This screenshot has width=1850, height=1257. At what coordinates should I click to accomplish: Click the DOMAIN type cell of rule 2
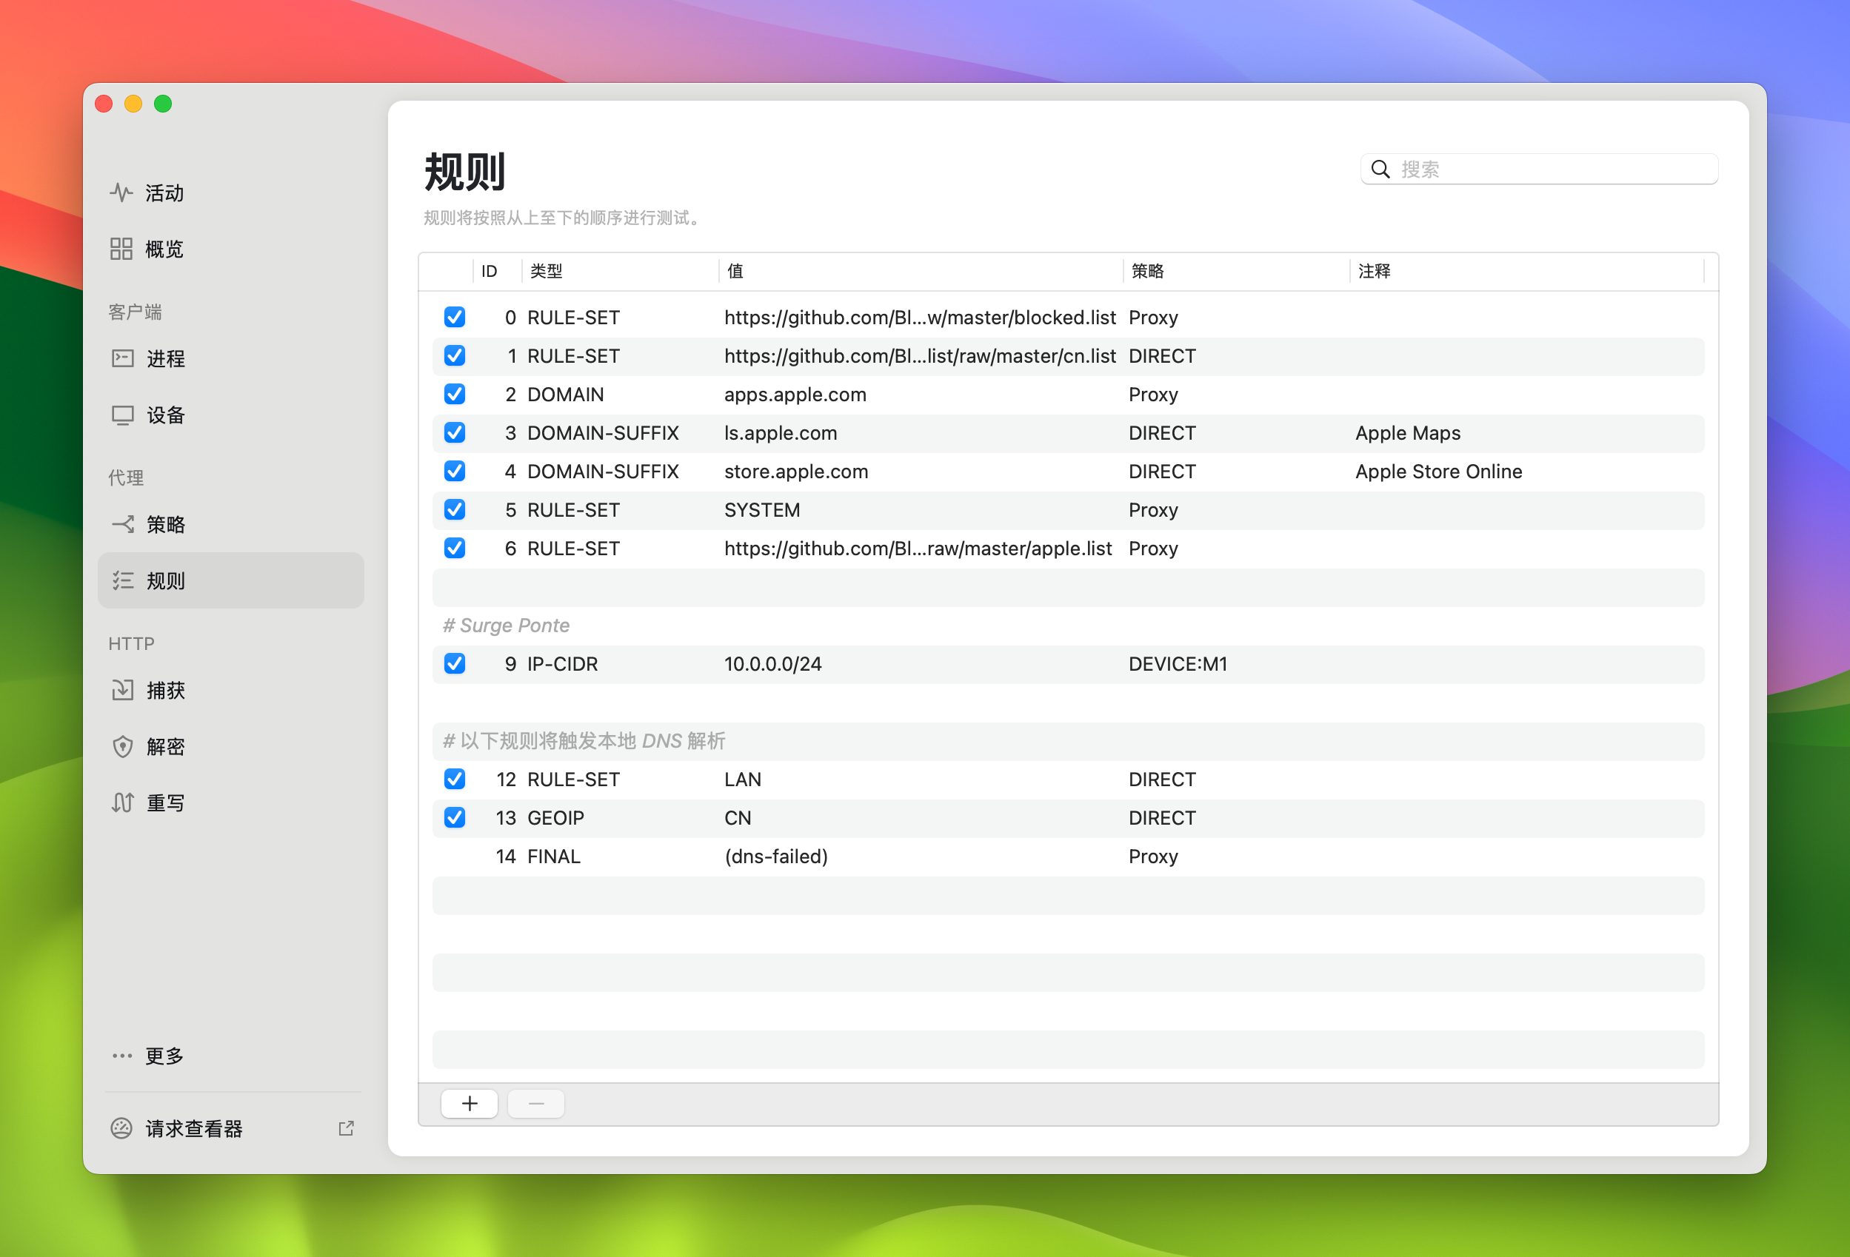pos(565,395)
